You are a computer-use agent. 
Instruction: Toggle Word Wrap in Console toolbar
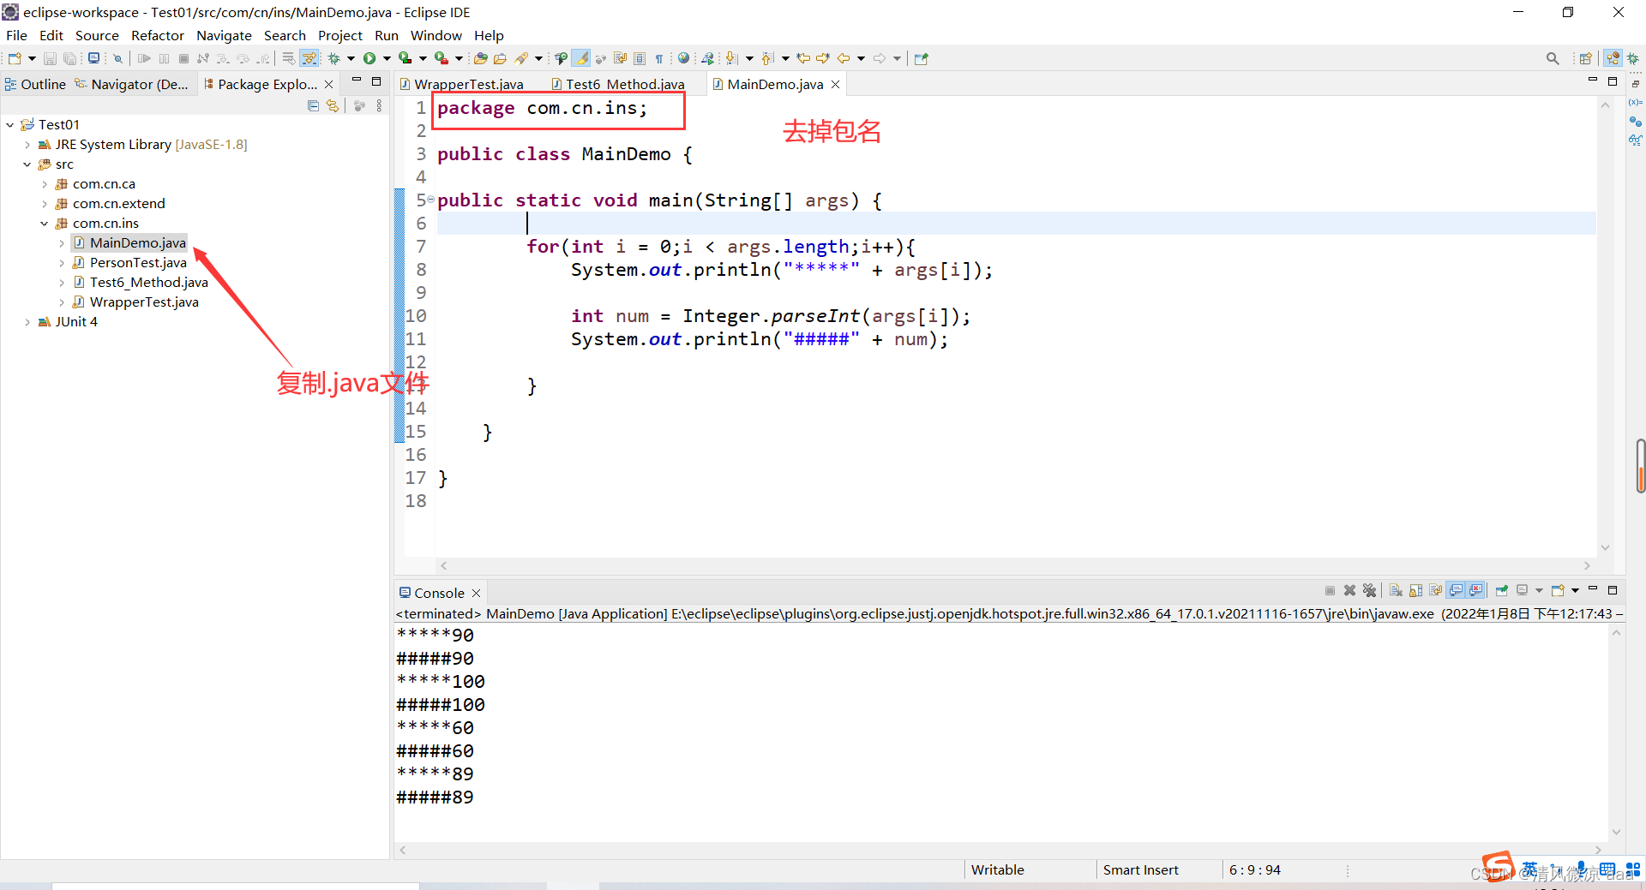click(1435, 590)
